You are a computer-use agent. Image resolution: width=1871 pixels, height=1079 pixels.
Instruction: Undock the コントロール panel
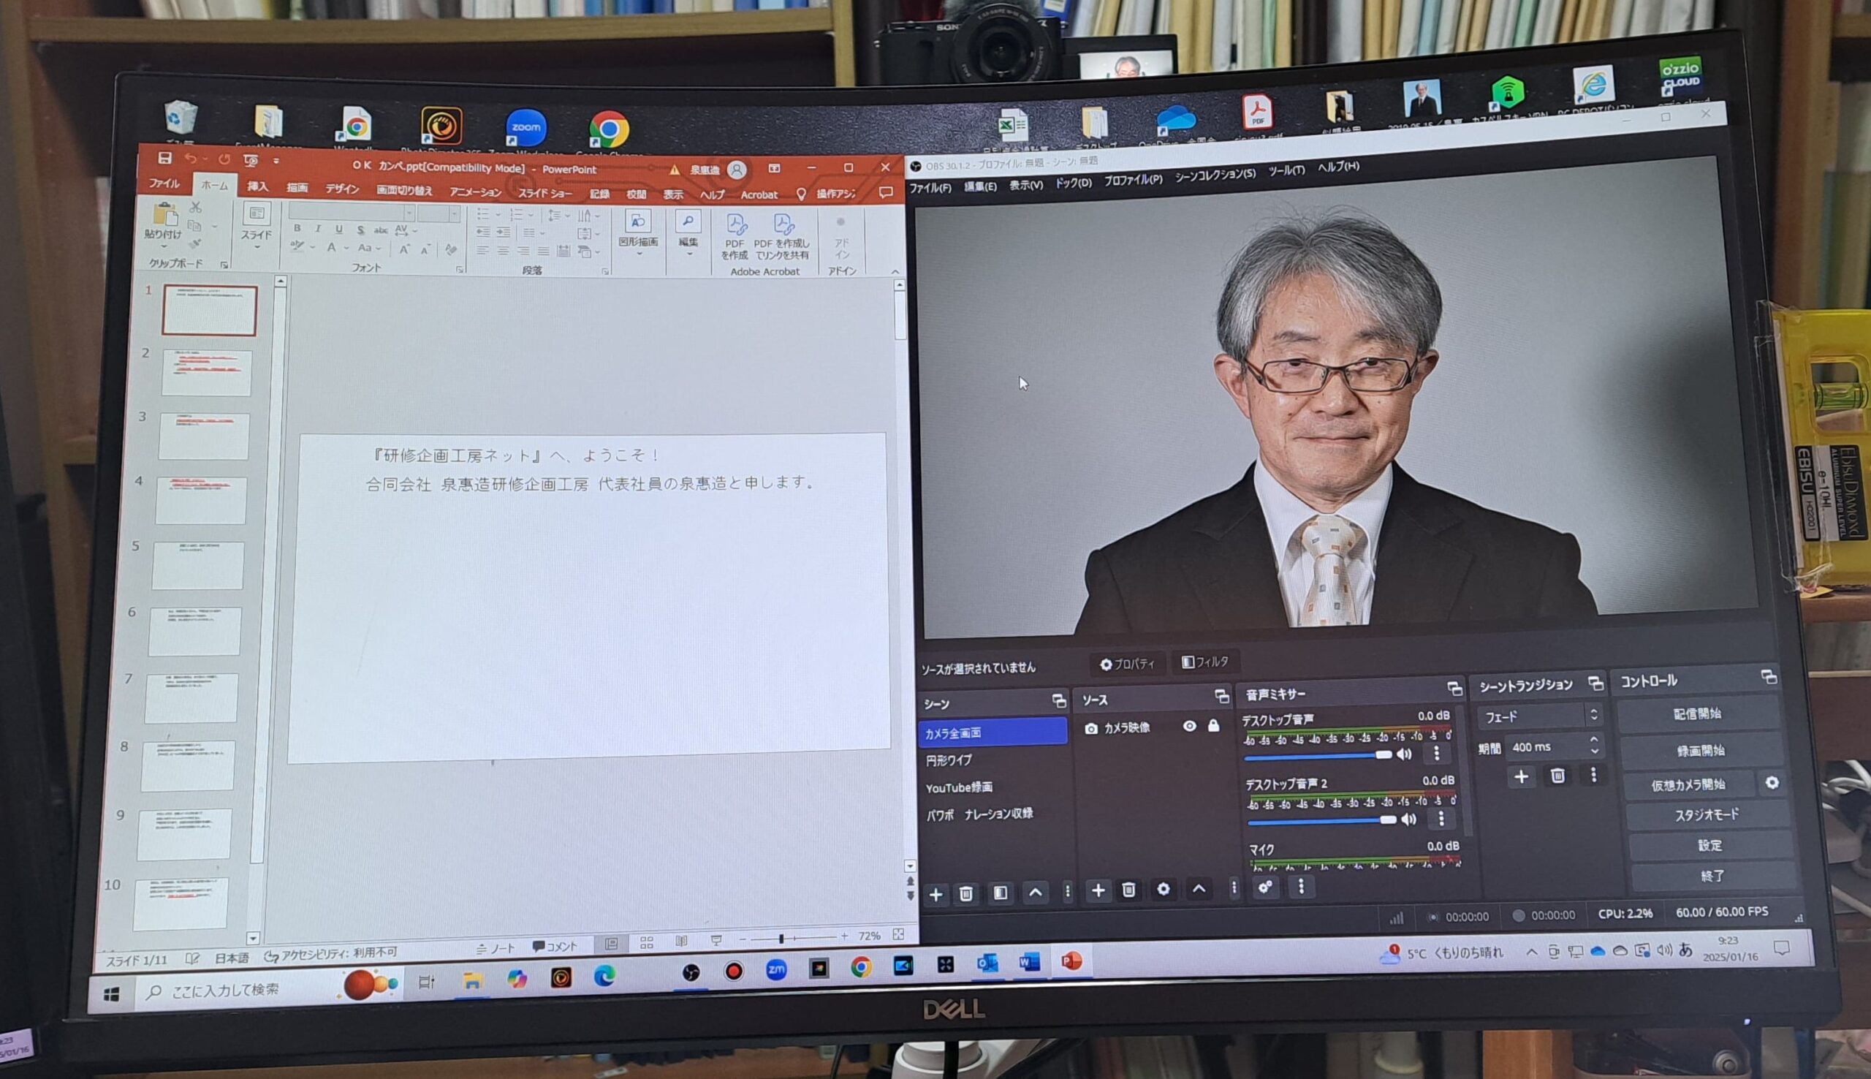pos(1768,677)
